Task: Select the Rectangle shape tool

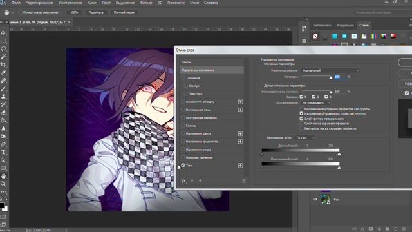Action: tap(3, 168)
